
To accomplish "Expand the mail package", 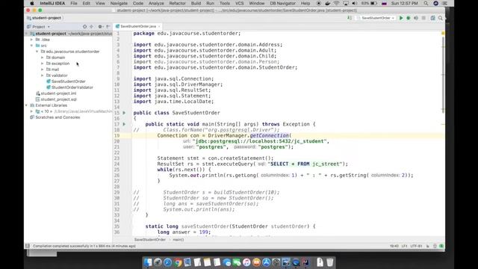I will 43,69.
